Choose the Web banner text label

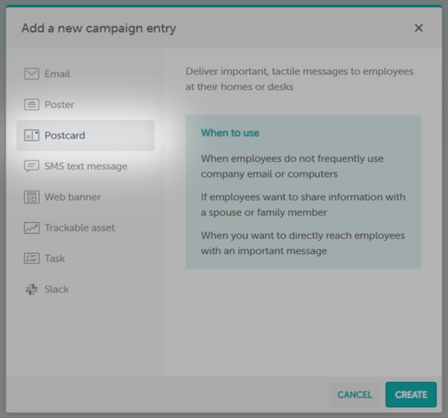pyautogui.click(x=72, y=197)
